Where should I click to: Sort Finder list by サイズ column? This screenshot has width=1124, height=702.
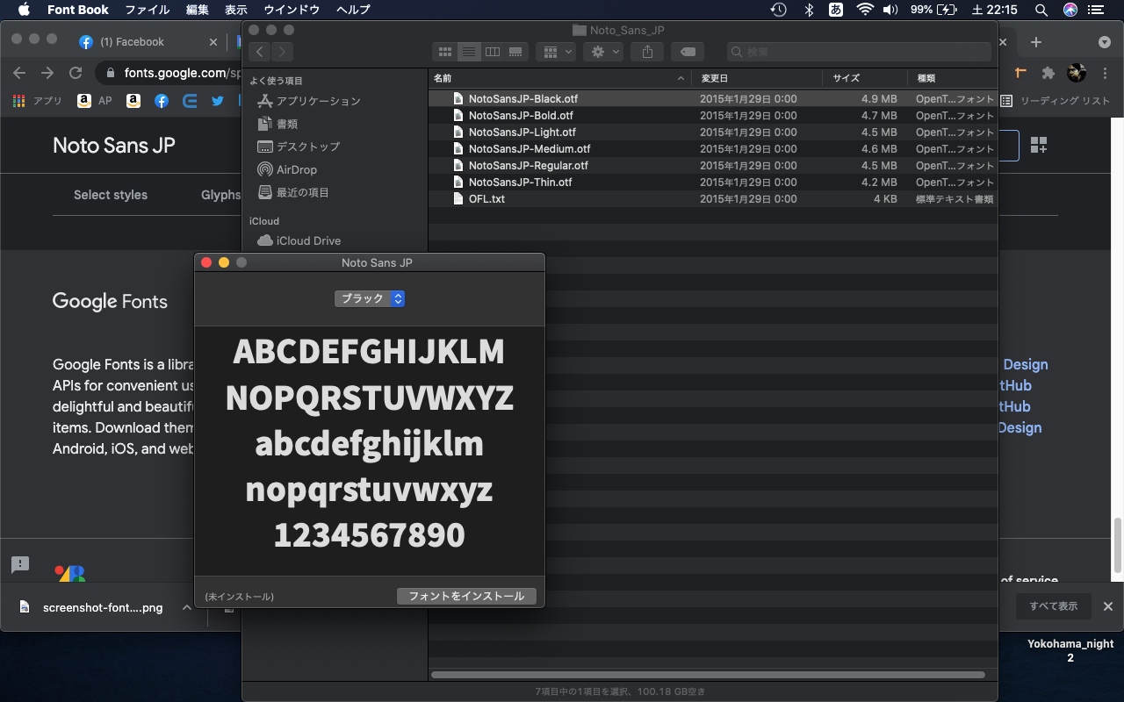865,78
